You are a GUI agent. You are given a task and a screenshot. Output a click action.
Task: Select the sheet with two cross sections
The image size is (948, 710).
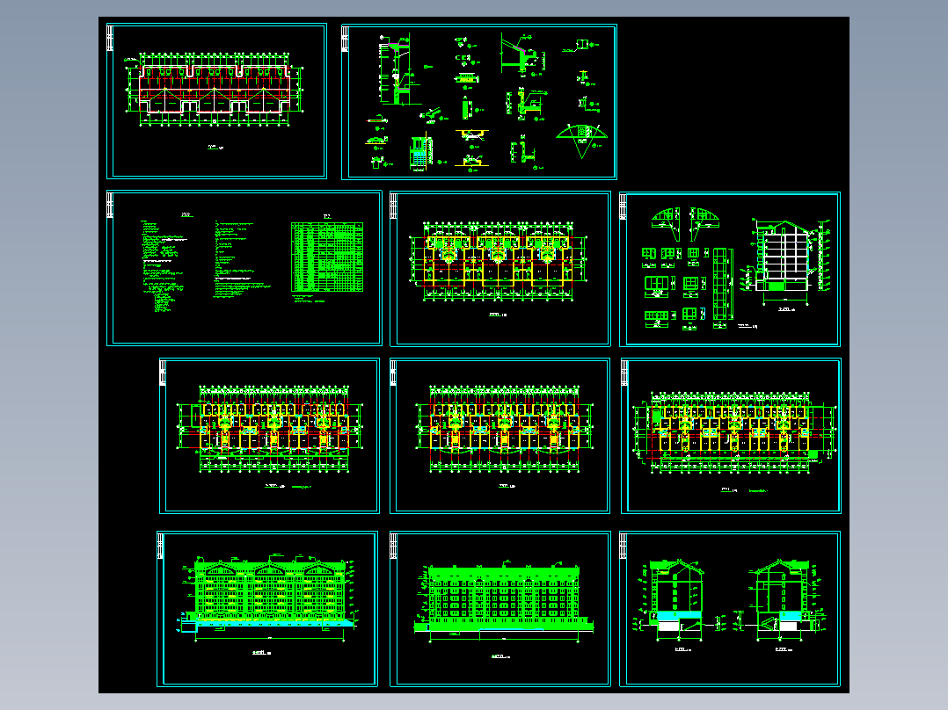[x=730, y=609]
